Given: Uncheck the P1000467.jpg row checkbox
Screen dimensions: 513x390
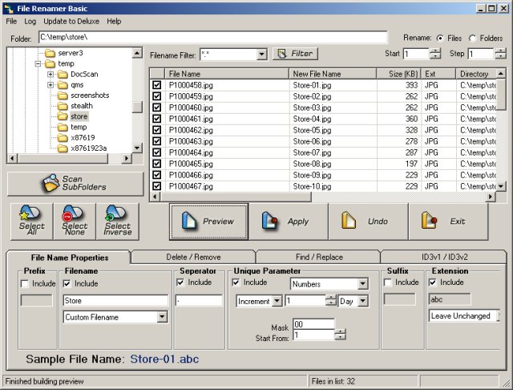Looking at the screenshot, I should tap(157, 186).
